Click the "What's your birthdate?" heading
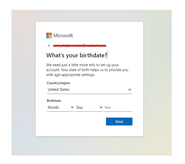Screen dimensions: 185x164 pyautogui.click(x=76, y=55)
